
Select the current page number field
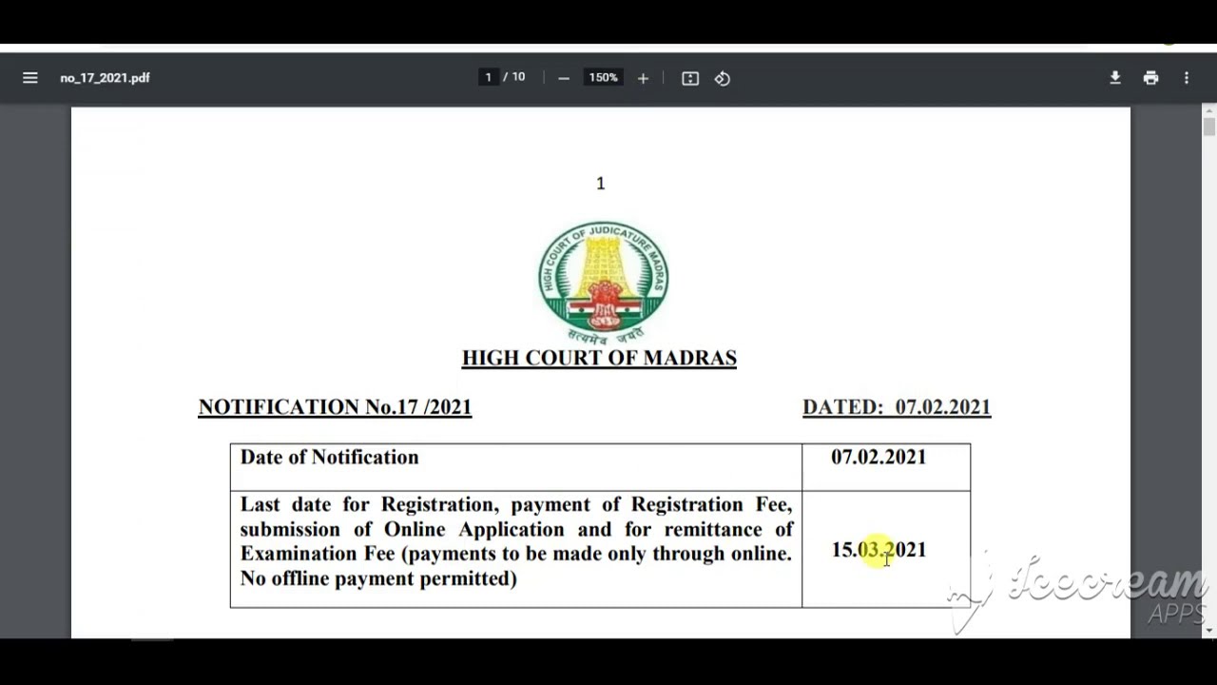pos(488,77)
